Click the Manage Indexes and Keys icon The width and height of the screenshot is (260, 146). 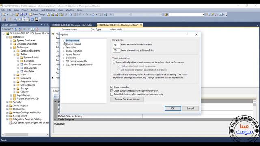[x=20, y=19]
